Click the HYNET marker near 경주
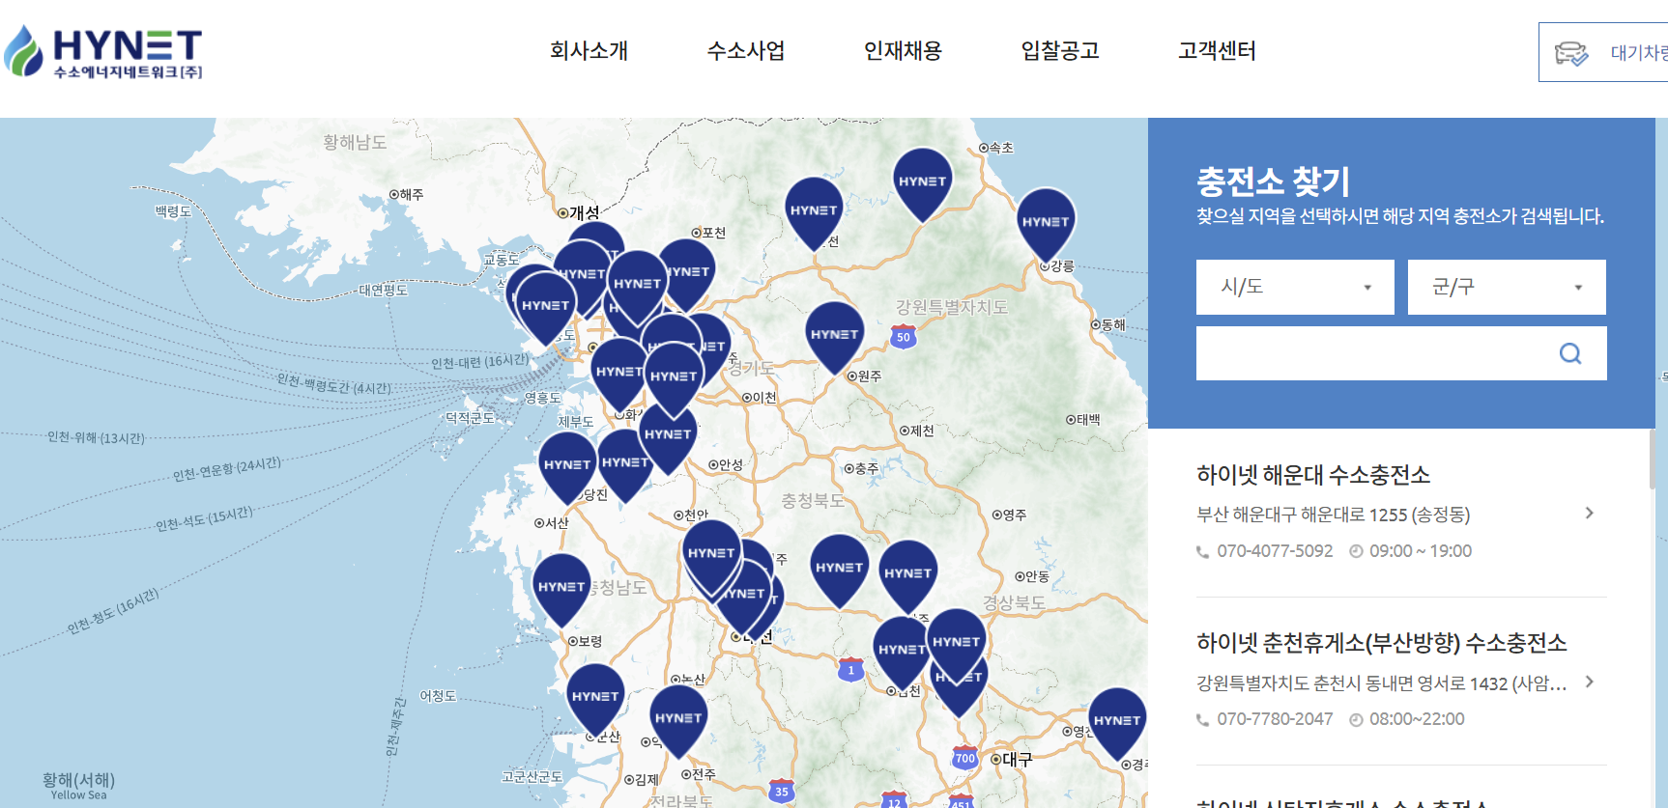This screenshot has width=1668, height=808. (x=1117, y=723)
